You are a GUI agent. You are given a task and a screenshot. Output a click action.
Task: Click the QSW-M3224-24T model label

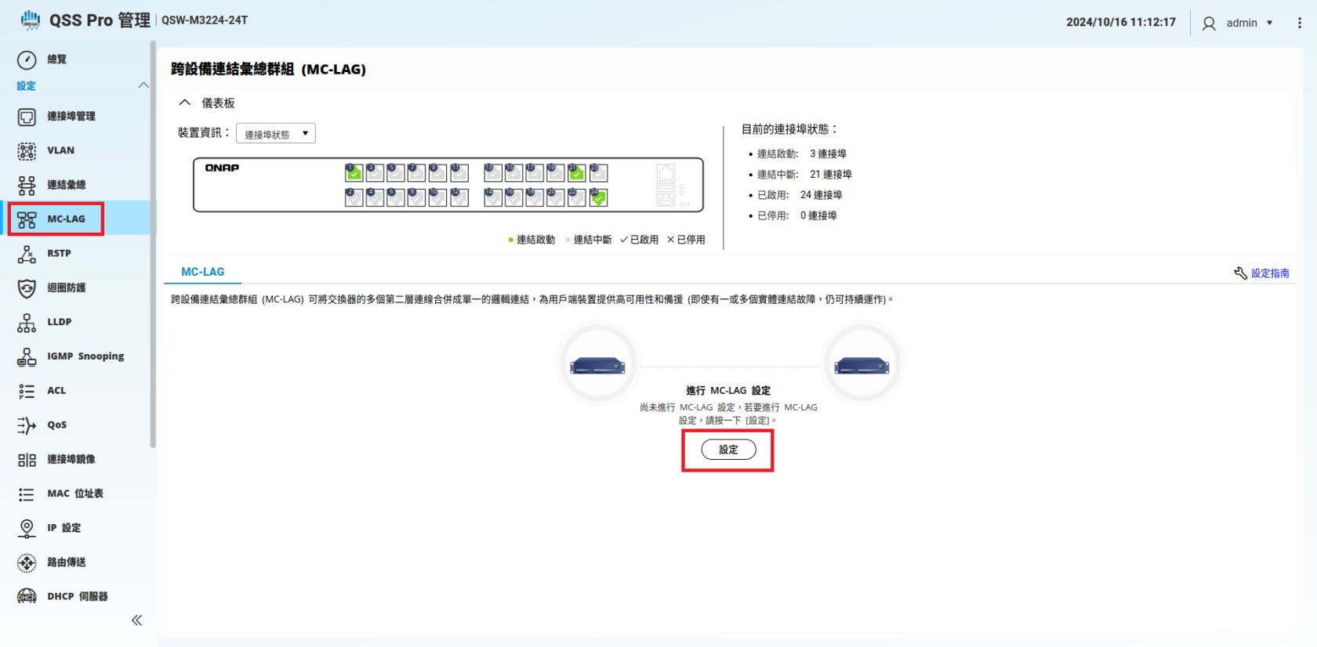pyautogui.click(x=205, y=20)
